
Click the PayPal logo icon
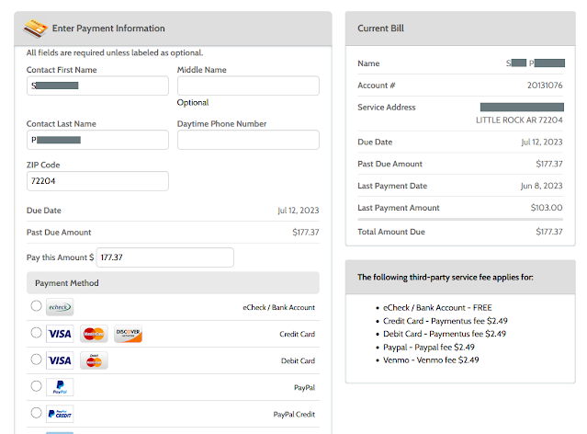[60, 387]
